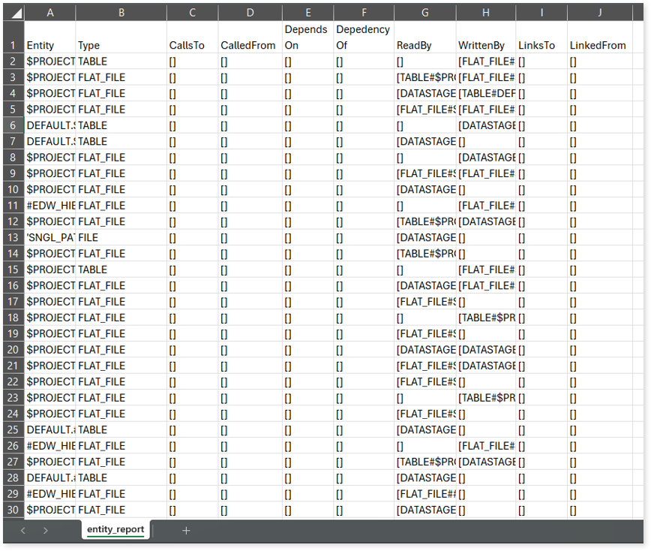Click the WrittenBy header cell
Screen dimensions: 651x551
[x=486, y=45]
